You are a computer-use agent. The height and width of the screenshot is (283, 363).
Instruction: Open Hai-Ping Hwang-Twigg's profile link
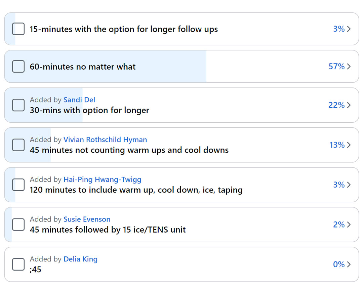pos(102,179)
